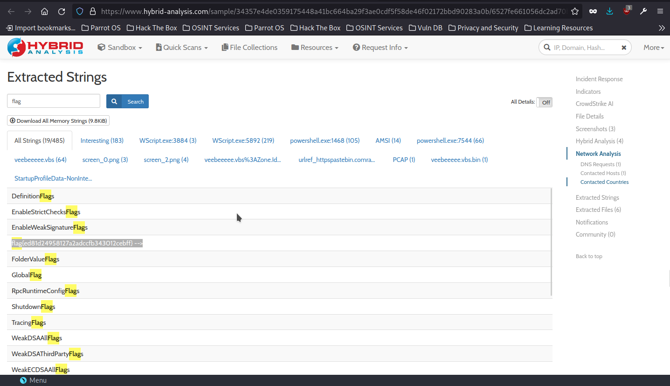Focus the IP, Domain, Hash search box
This screenshot has width=670, height=386.
coord(585,48)
